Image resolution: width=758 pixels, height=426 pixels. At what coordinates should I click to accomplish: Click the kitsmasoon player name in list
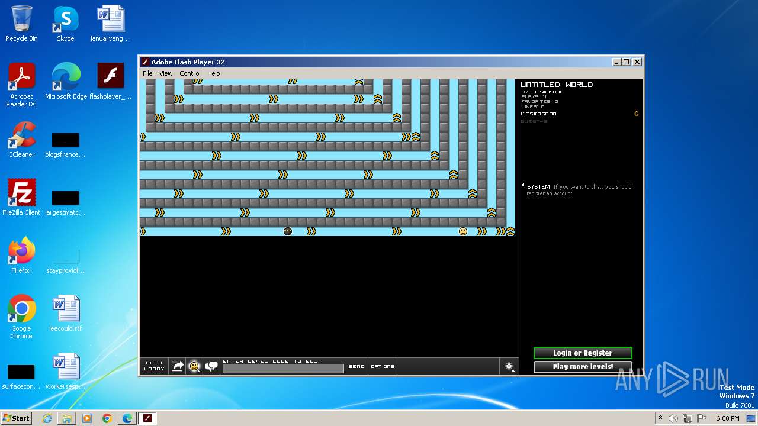tap(538, 114)
